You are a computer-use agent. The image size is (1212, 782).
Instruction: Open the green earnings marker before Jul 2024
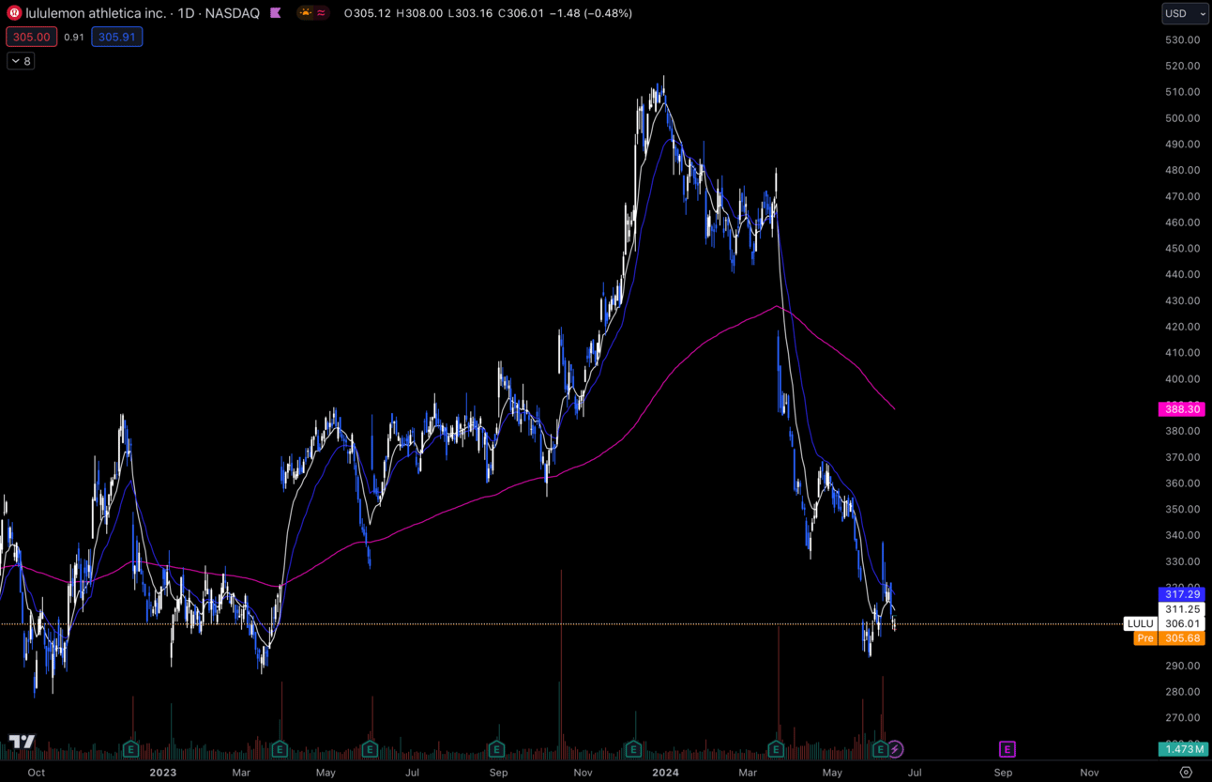click(x=880, y=749)
